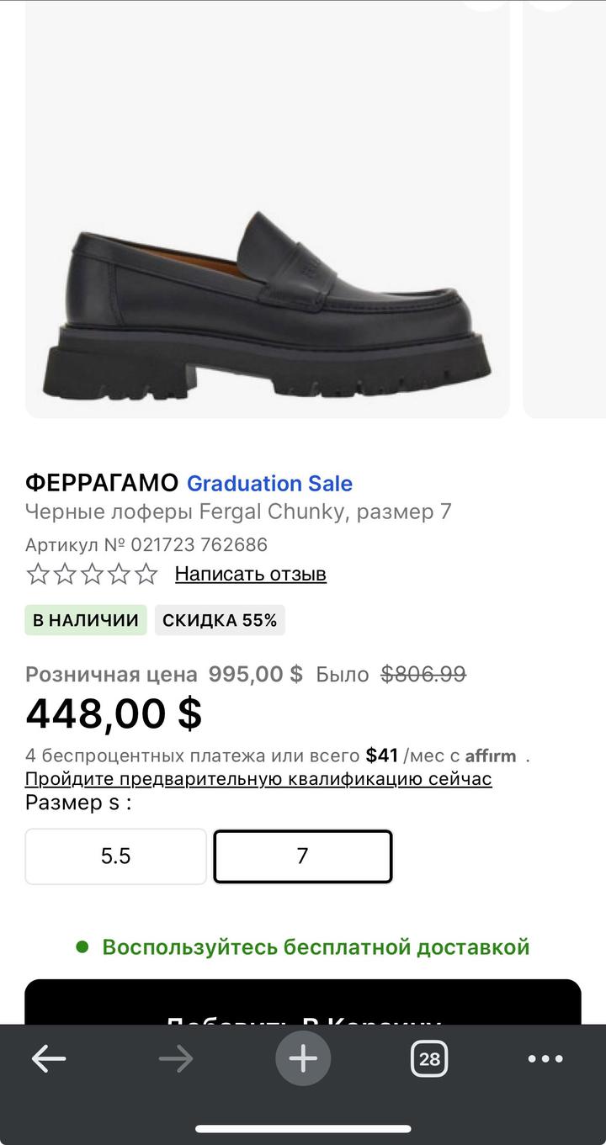Click the second rating star

[65, 575]
